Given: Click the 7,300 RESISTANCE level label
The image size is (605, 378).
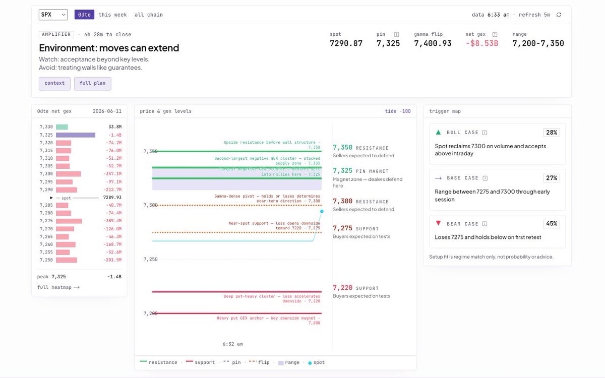Looking at the screenshot, I should [360, 201].
